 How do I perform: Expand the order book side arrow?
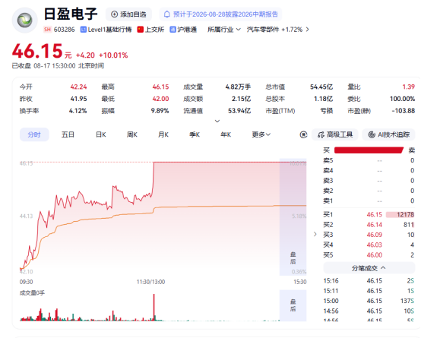click(315, 235)
